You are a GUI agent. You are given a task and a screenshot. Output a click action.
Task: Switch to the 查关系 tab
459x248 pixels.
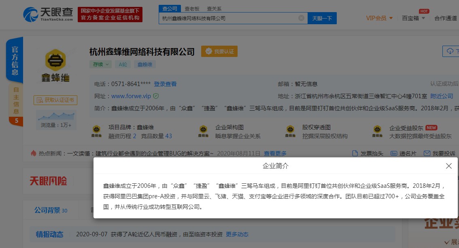(214, 9)
